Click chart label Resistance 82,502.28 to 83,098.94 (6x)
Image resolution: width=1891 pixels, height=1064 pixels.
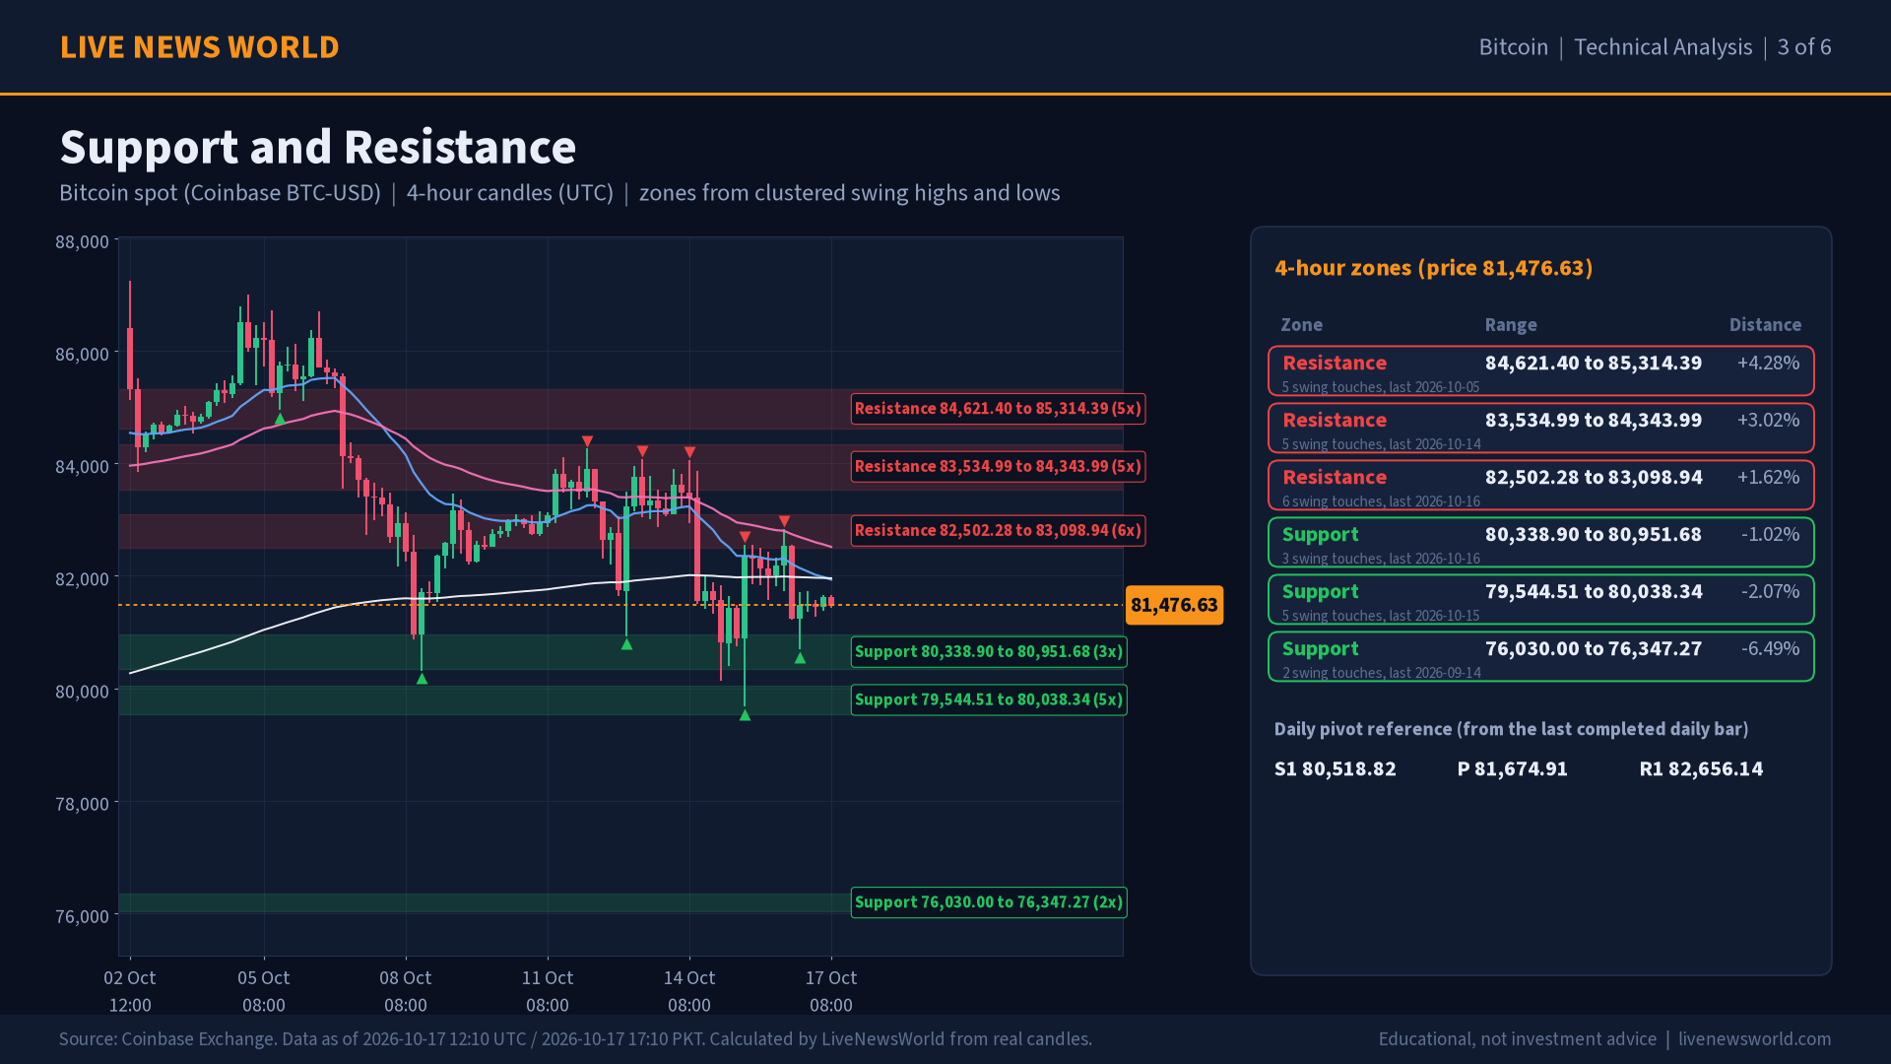click(x=998, y=531)
